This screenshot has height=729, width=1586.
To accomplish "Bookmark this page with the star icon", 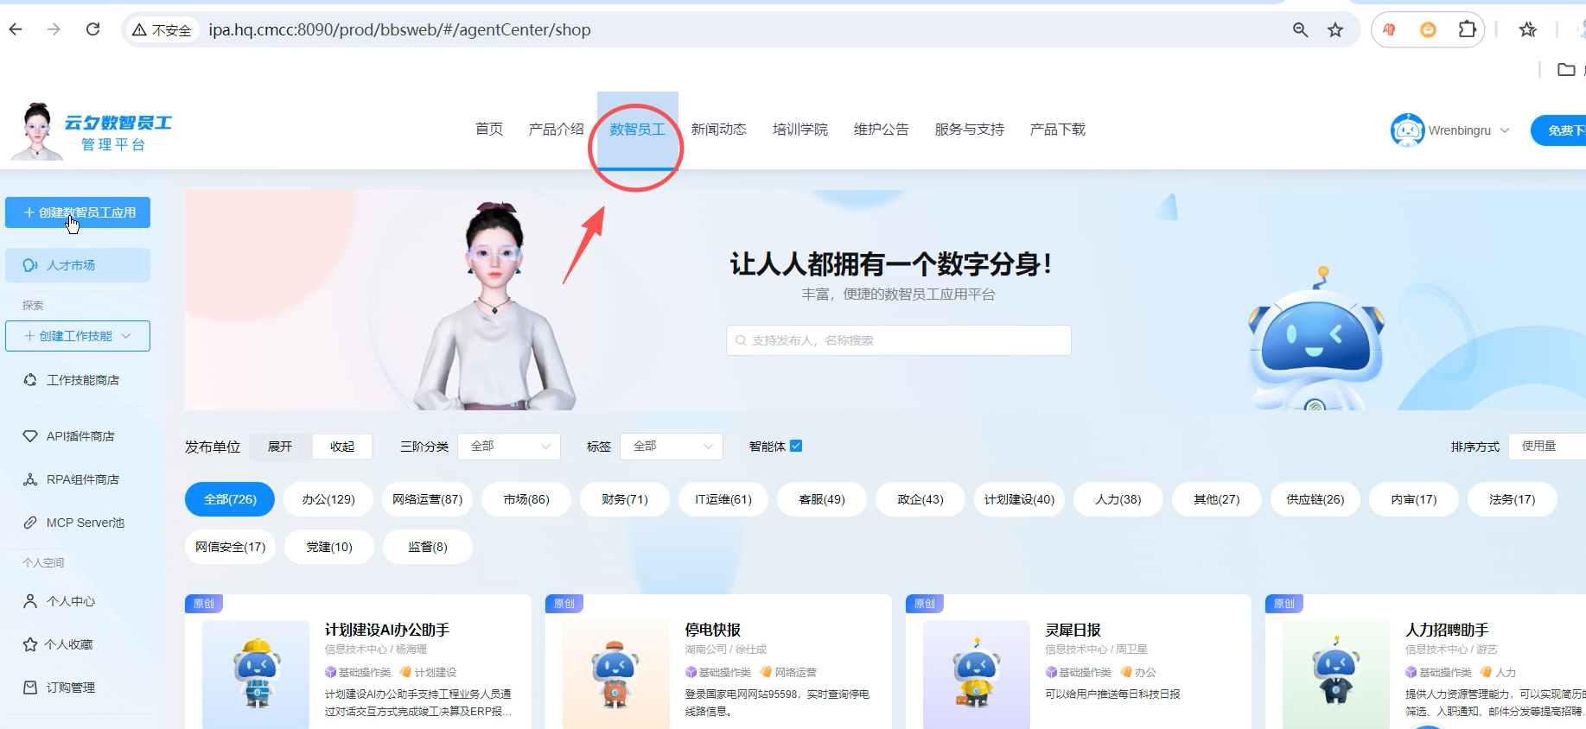I will click(x=1335, y=30).
